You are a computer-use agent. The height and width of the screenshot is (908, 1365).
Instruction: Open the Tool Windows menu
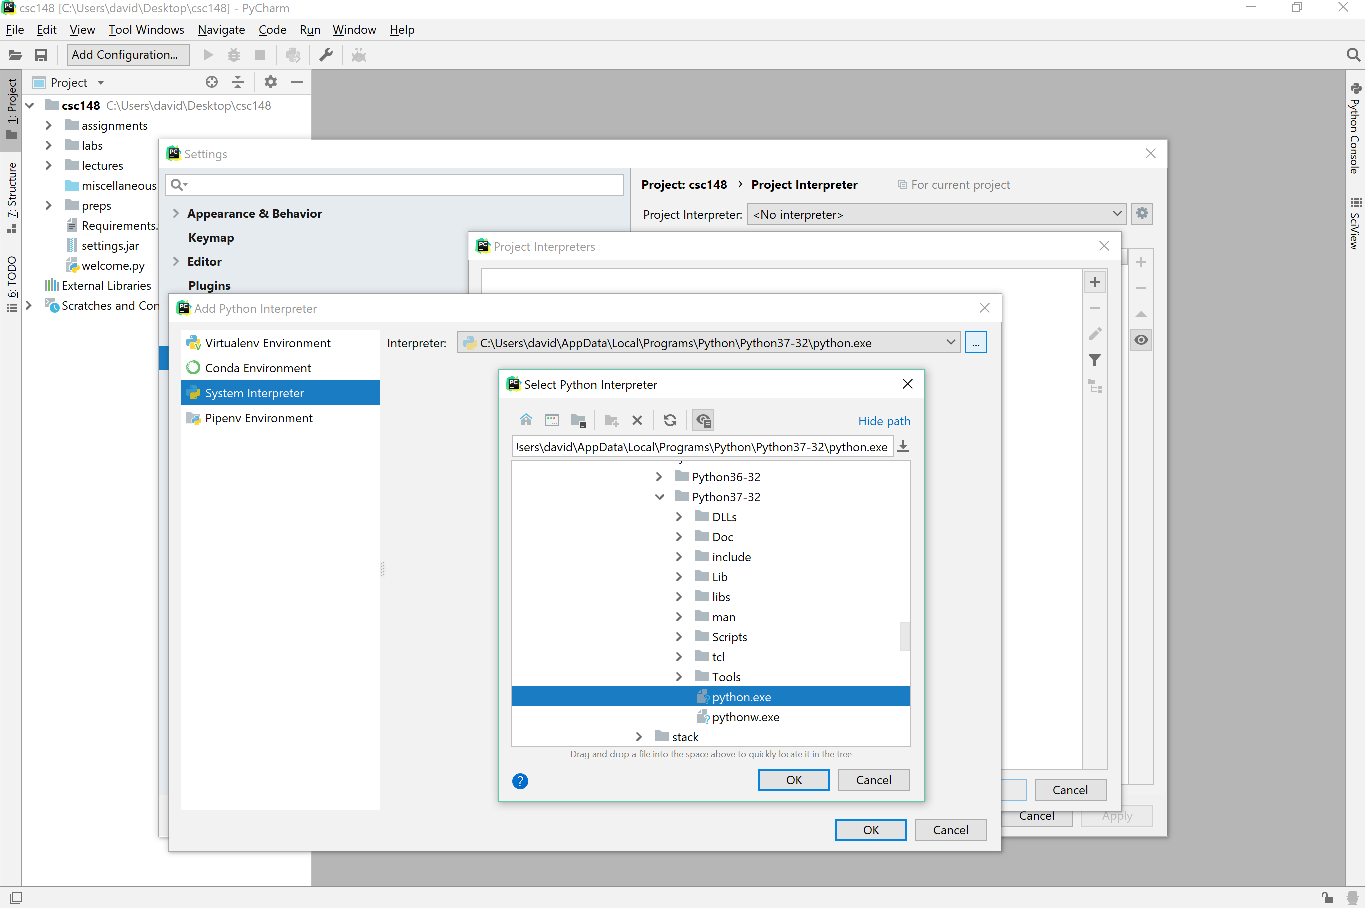click(x=146, y=30)
